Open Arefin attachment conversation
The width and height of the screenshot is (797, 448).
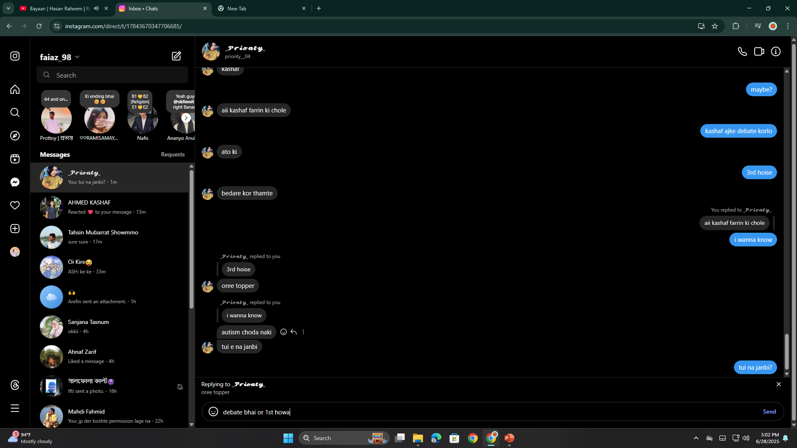pyautogui.click(x=110, y=297)
